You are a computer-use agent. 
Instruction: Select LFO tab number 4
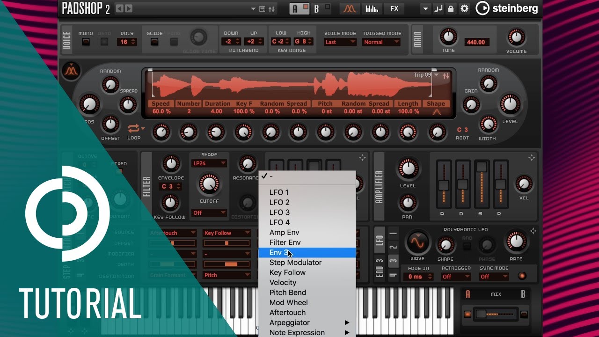tap(393, 275)
